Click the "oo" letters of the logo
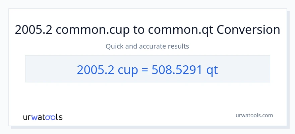Image resolution: width=295 pixels, height=134 pixels. click(51, 117)
